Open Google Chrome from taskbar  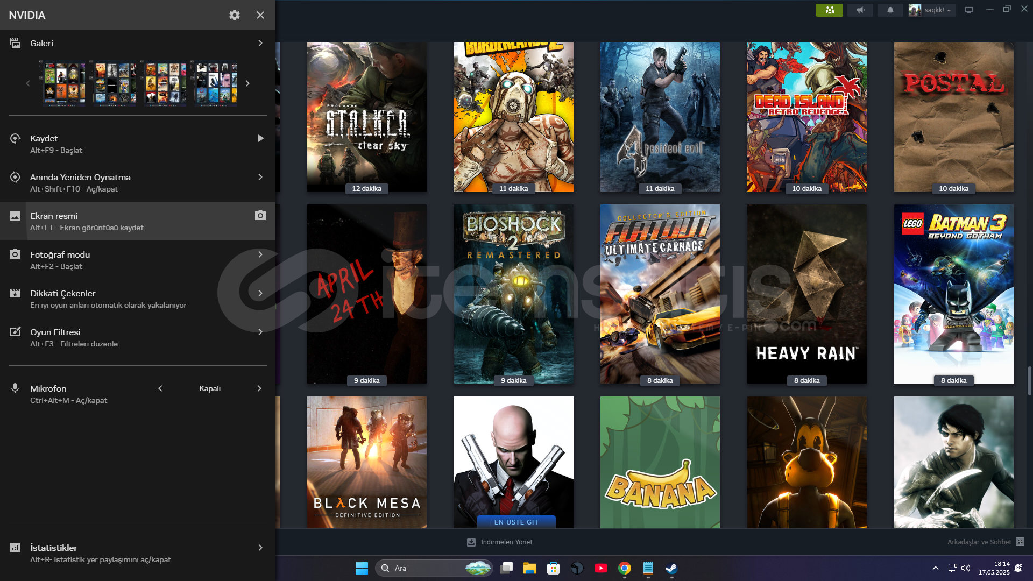(625, 568)
